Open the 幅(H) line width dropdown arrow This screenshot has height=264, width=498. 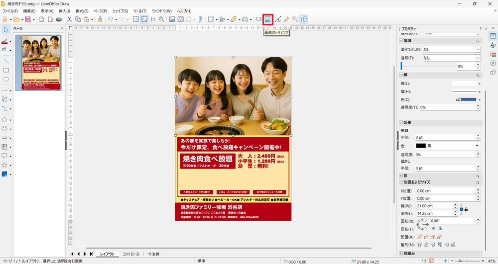click(479, 91)
